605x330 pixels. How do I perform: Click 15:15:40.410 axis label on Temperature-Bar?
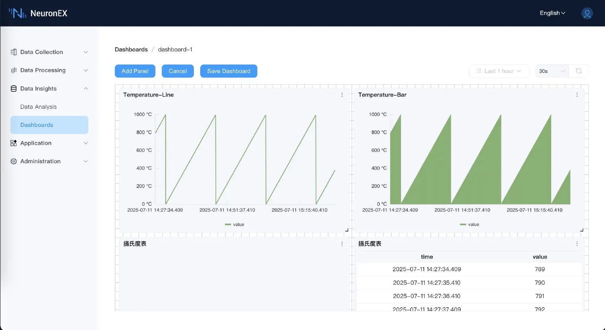tap(535, 210)
